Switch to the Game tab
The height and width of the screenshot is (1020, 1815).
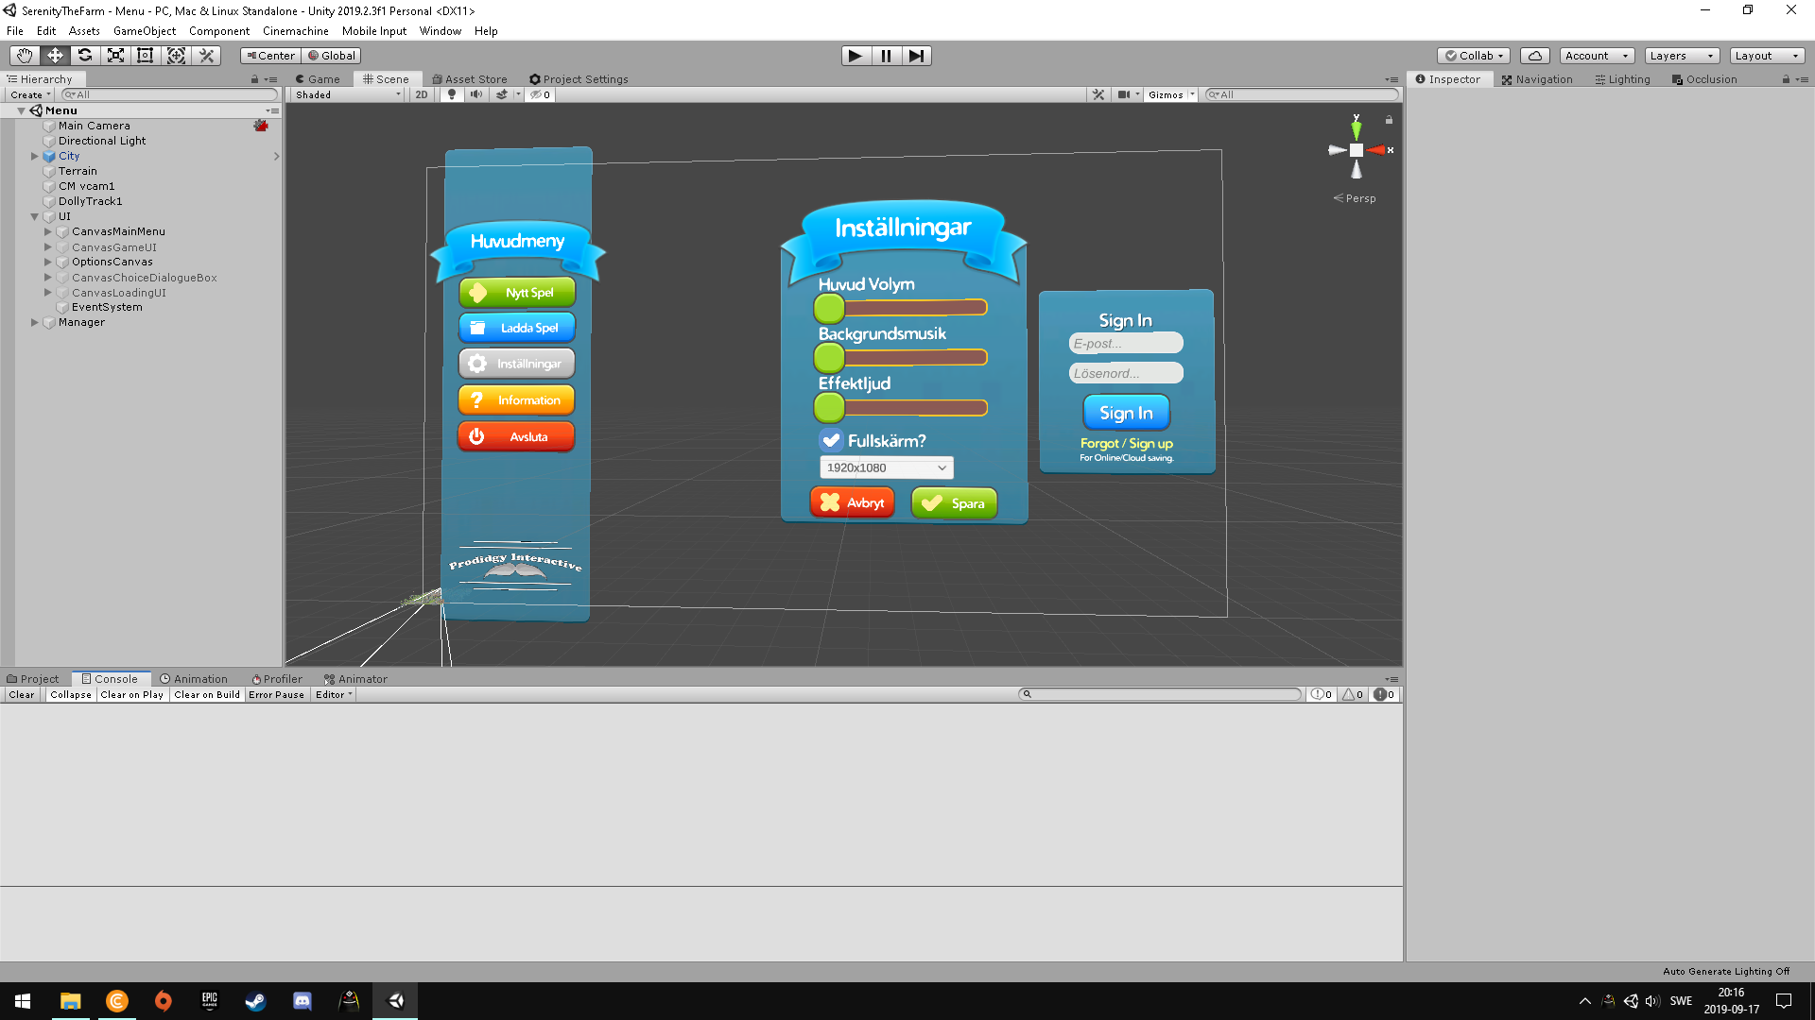click(318, 79)
